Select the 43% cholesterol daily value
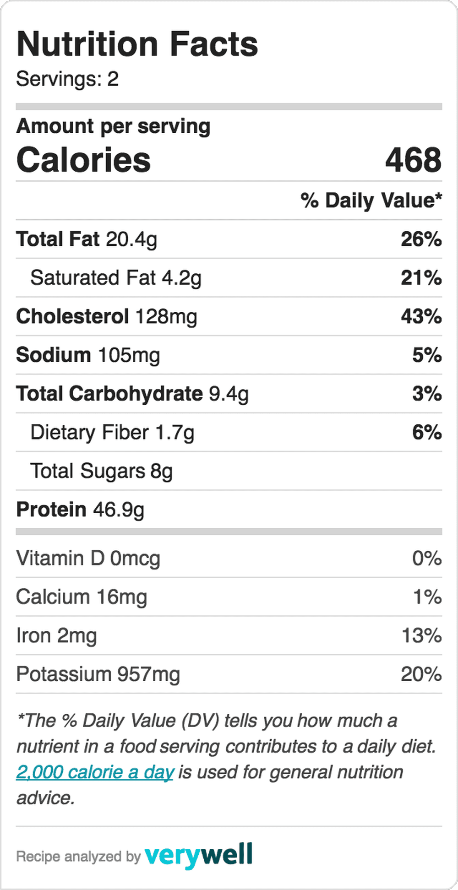458x890 pixels. coord(421,316)
